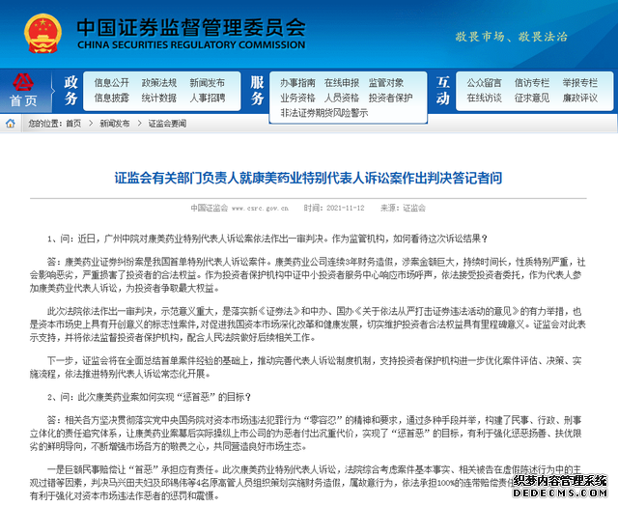Go to 监管对象 service link
The height and width of the screenshot is (507, 618).
(386, 83)
